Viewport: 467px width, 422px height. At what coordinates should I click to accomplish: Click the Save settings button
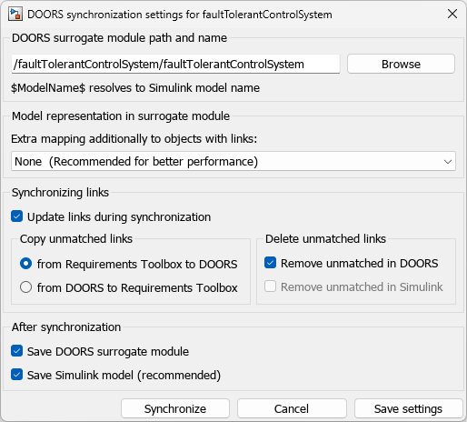[x=408, y=408]
